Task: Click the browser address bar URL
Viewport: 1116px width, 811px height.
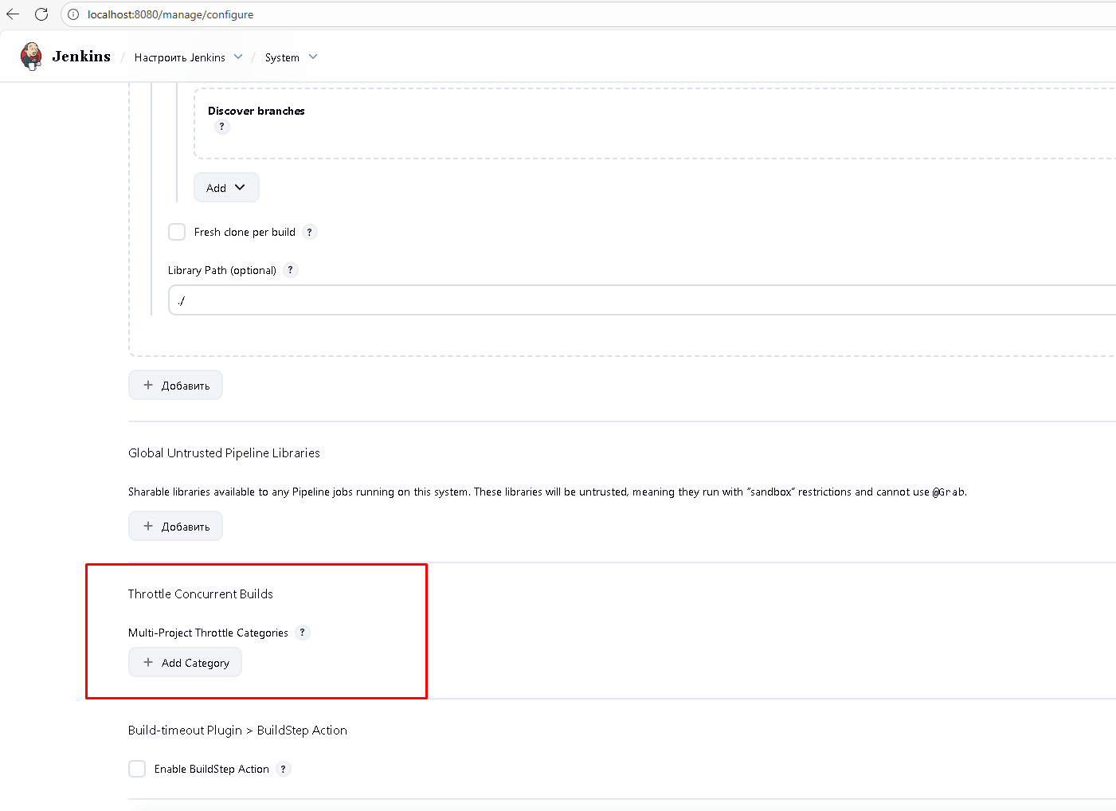Action: coord(170,14)
